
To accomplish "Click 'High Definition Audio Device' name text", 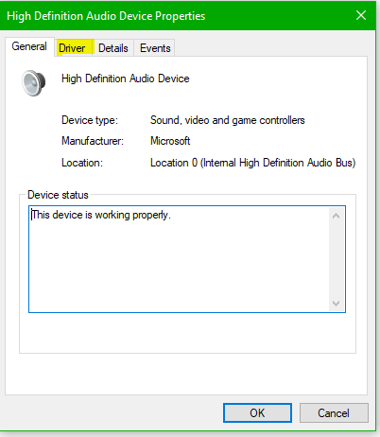I will click(126, 79).
